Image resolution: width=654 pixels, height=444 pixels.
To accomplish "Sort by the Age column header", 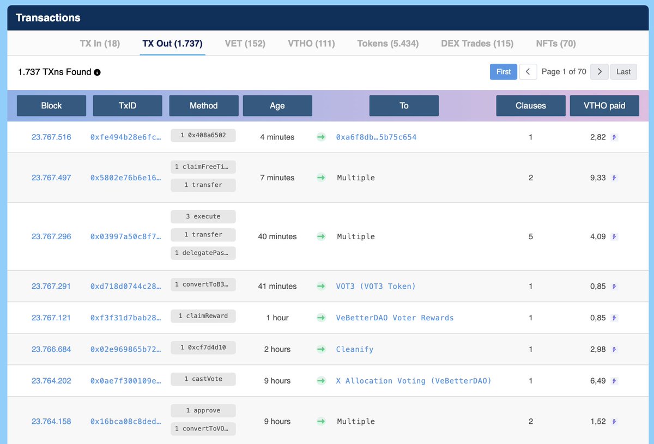I will coord(277,106).
